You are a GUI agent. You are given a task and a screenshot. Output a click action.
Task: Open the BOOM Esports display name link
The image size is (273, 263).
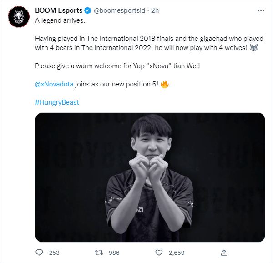click(57, 11)
